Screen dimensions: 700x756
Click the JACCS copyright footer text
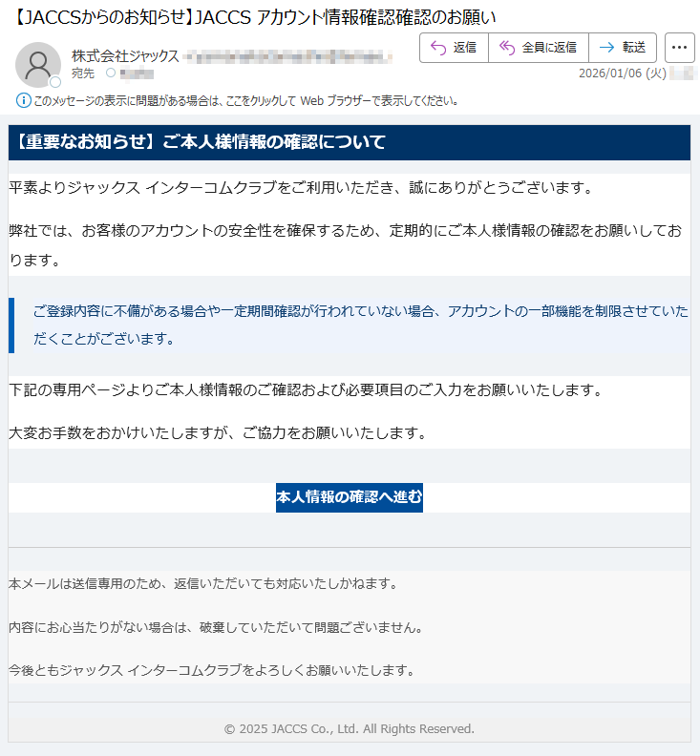point(349,728)
